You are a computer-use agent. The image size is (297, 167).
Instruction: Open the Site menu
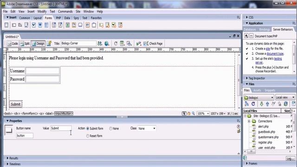(x=78, y=12)
